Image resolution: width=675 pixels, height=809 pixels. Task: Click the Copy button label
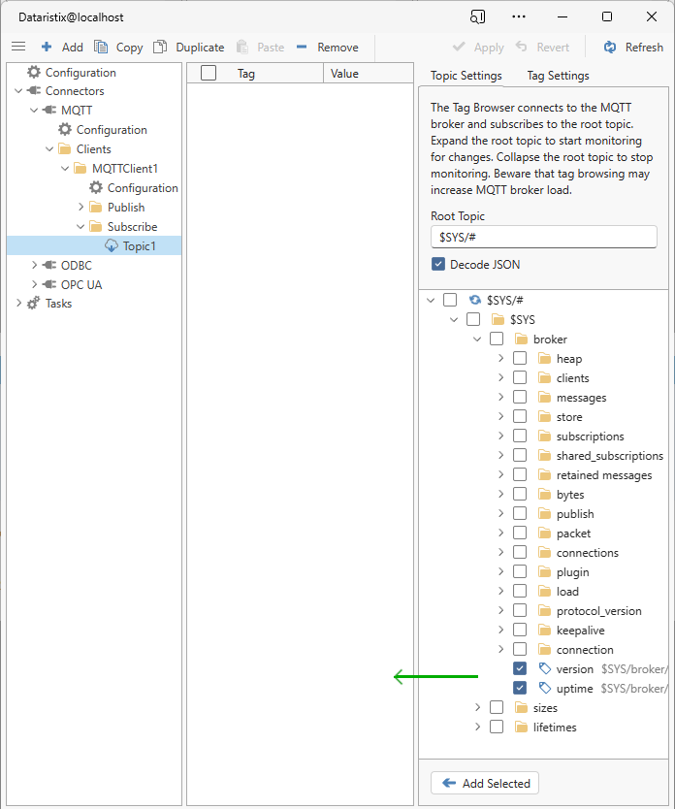pos(129,48)
